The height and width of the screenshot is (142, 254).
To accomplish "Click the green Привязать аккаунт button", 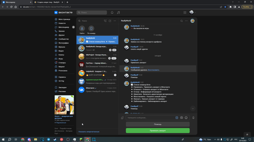I will [158, 131].
